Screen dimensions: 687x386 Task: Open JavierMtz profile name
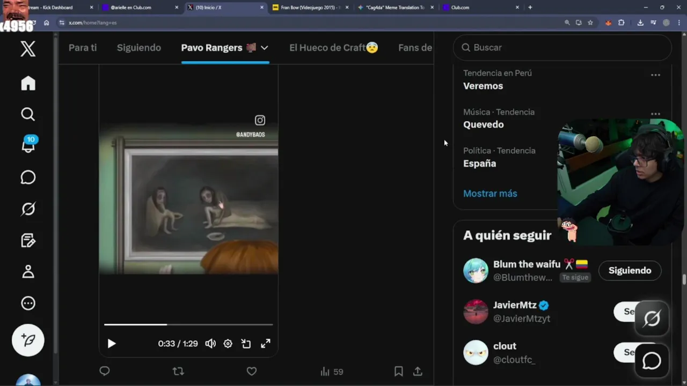(x=515, y=305)
